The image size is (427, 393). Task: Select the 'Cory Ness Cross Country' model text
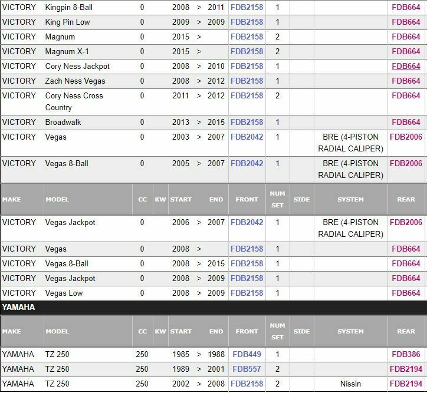74,101
